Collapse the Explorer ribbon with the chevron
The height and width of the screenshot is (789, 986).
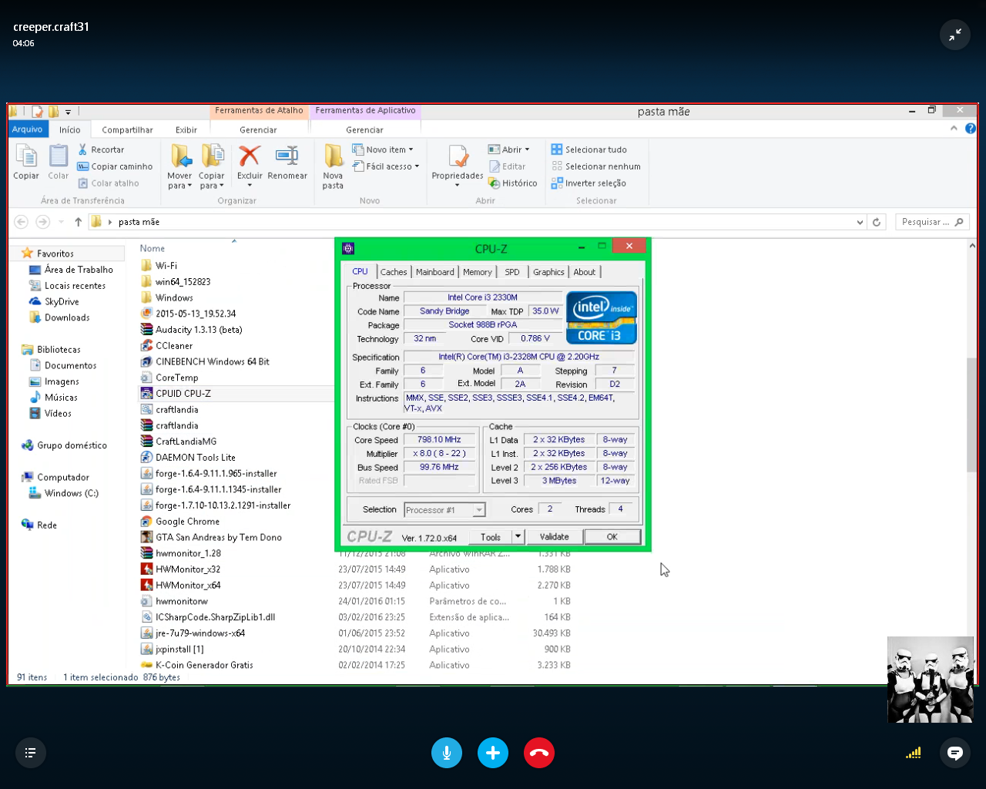(954, 129)
